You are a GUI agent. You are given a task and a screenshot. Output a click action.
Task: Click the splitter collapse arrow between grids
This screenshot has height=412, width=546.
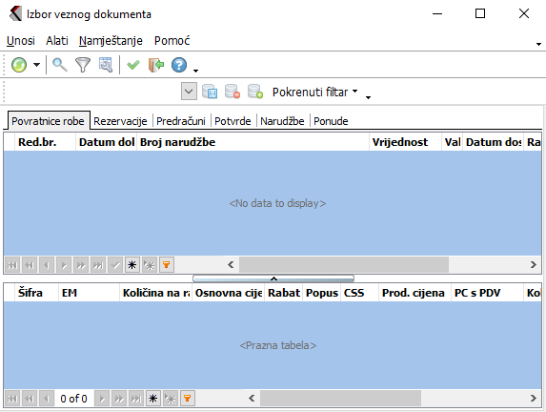[273, 278]
